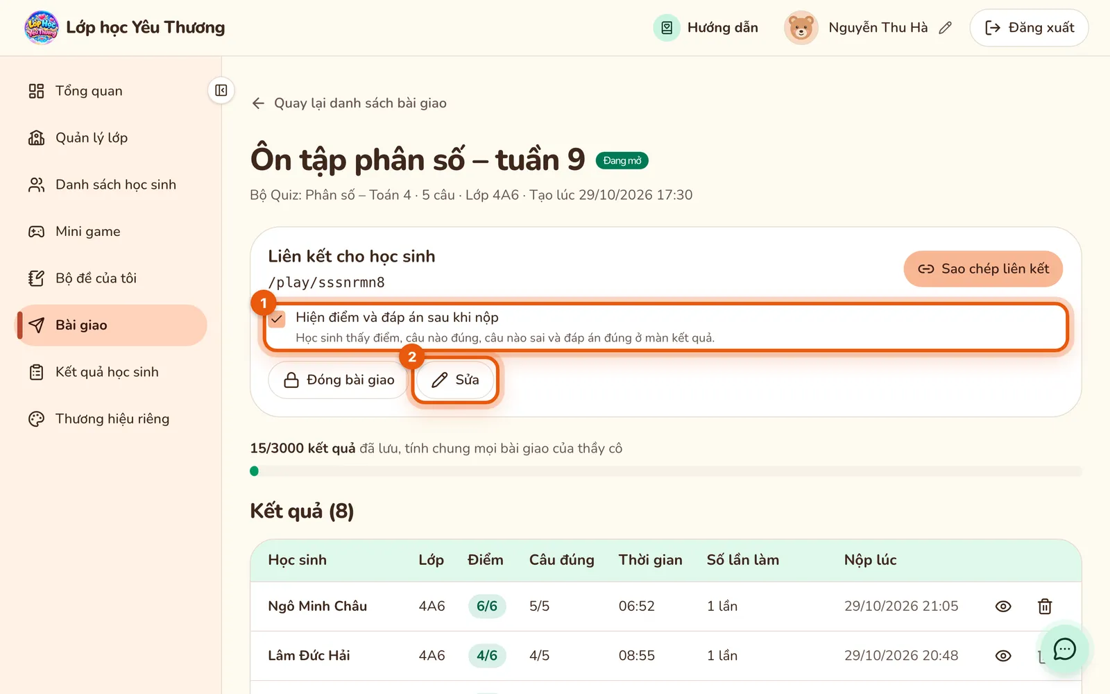Click the Học sinh column header
The width and height of the screenshot is (1110, 694).
(298, 560)
